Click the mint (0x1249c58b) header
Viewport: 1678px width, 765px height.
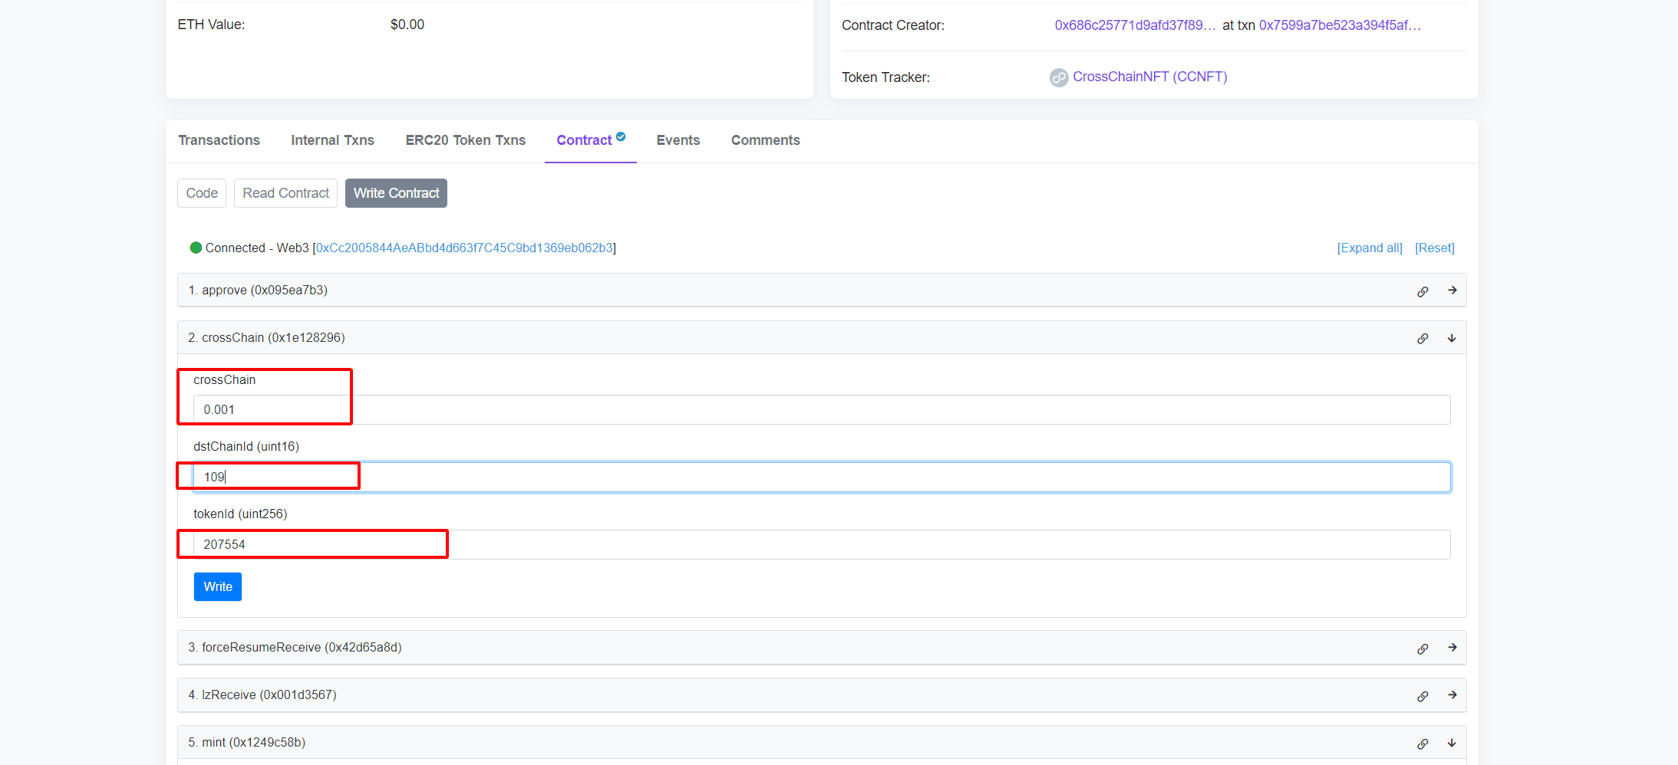point(822,743)
